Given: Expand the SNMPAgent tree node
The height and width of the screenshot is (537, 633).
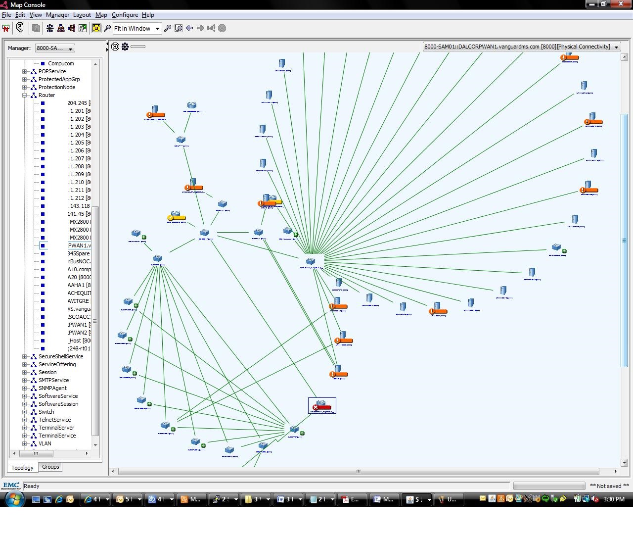Looking at the screenshot, I should (24, 388).
